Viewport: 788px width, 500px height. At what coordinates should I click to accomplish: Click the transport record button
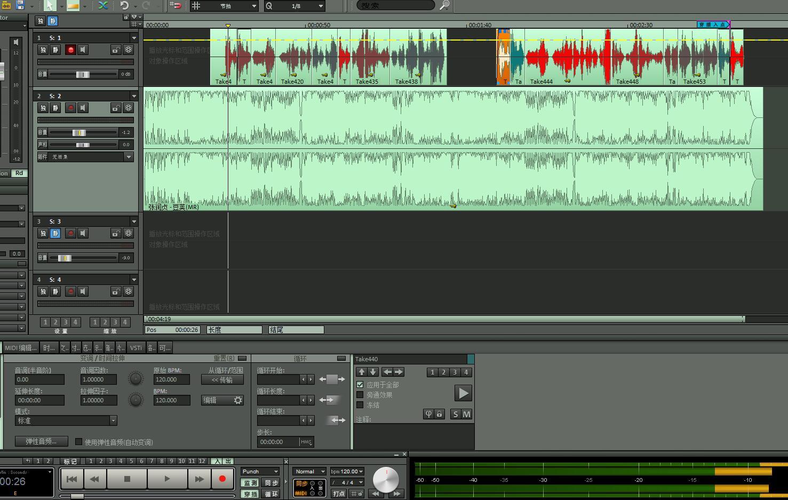tap(222, 479)
